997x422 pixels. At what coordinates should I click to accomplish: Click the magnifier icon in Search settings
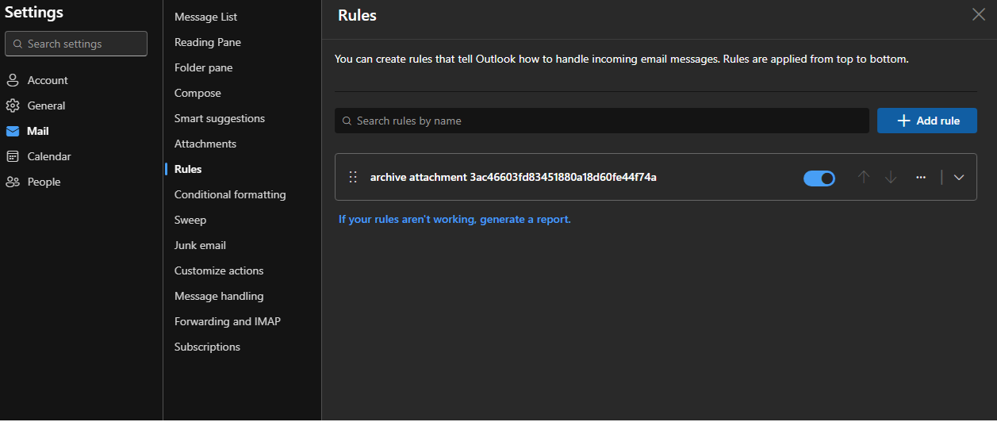17,44
